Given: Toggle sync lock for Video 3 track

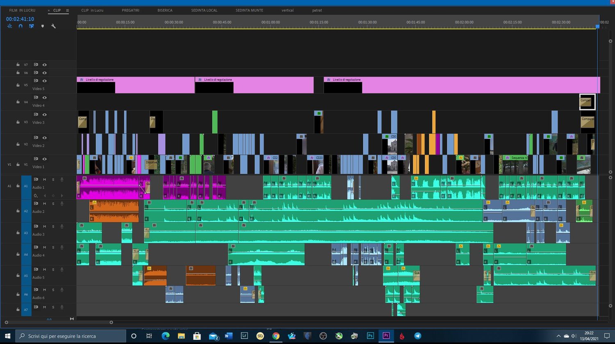Looking at the screenshot, I should point(36,114).
